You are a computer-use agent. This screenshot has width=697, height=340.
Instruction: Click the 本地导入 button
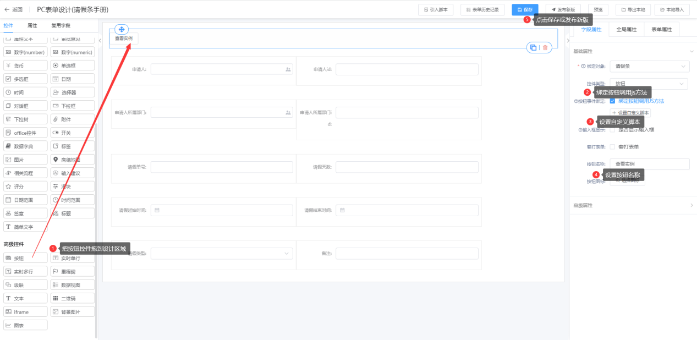(x=671, y=9)
